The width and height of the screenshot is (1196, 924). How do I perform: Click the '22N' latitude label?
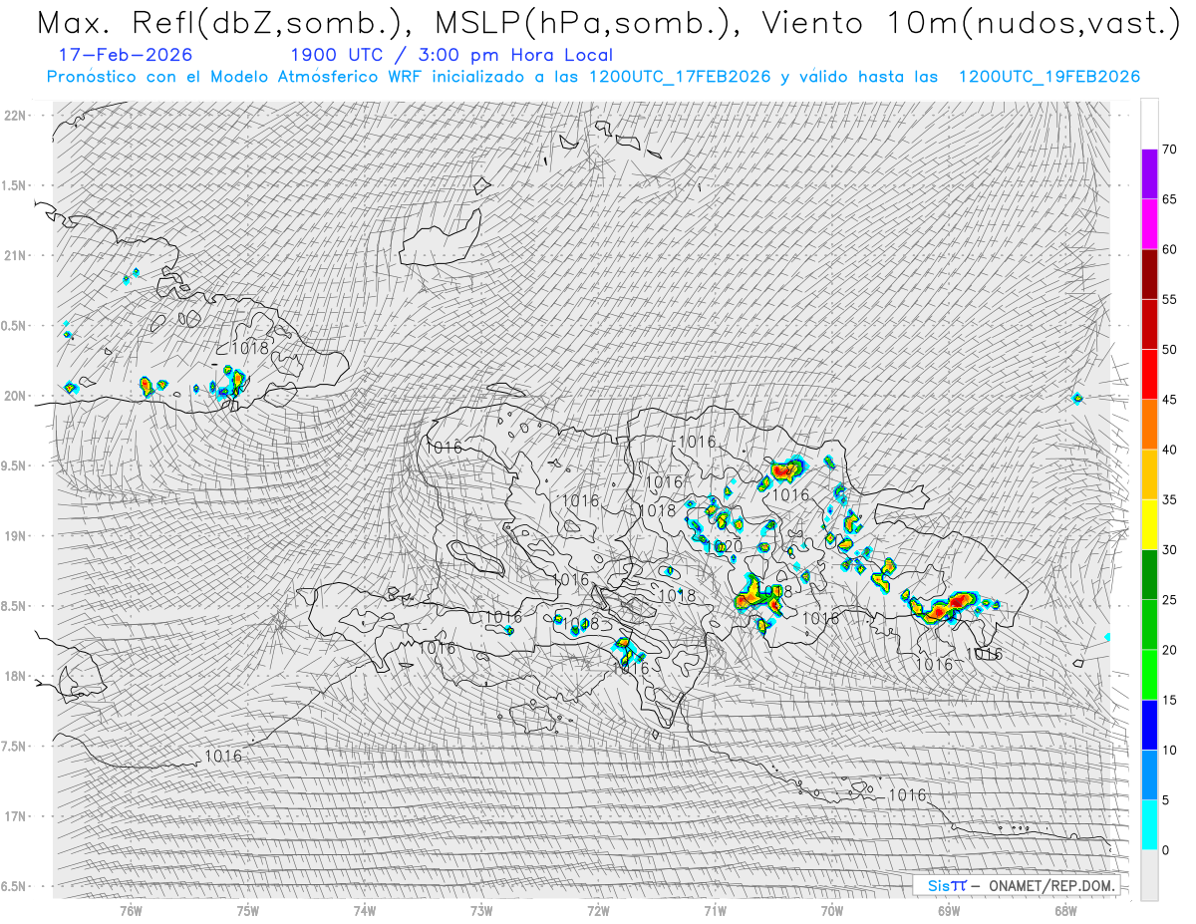(x=15, y=116)
